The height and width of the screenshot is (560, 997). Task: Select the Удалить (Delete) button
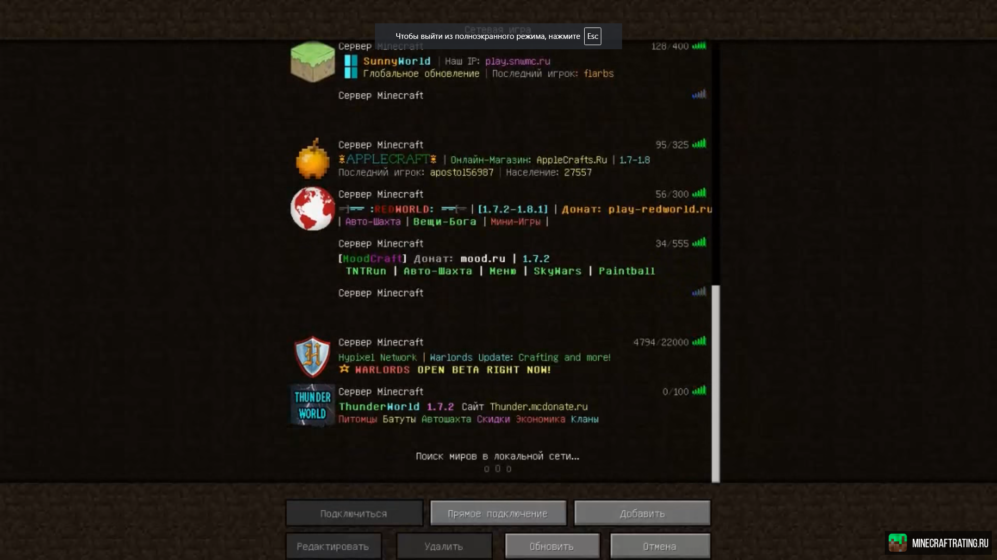443,547
